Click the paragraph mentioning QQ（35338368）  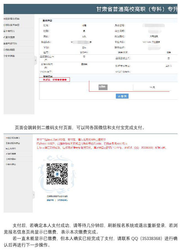[x=91, y=242]
